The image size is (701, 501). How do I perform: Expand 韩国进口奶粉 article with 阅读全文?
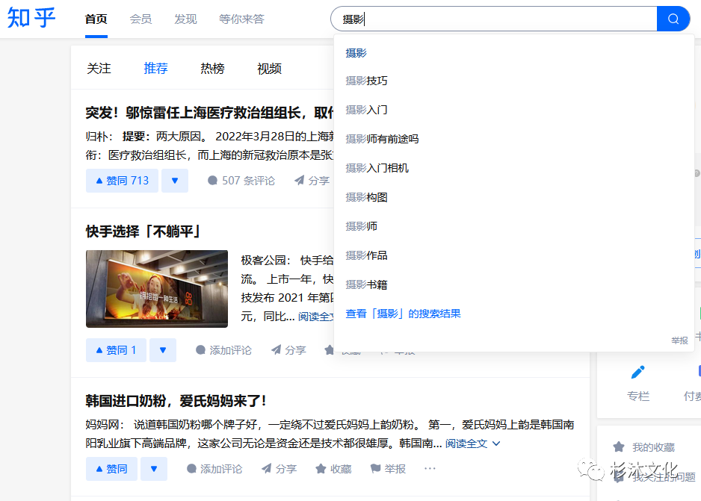pos(472,444)
